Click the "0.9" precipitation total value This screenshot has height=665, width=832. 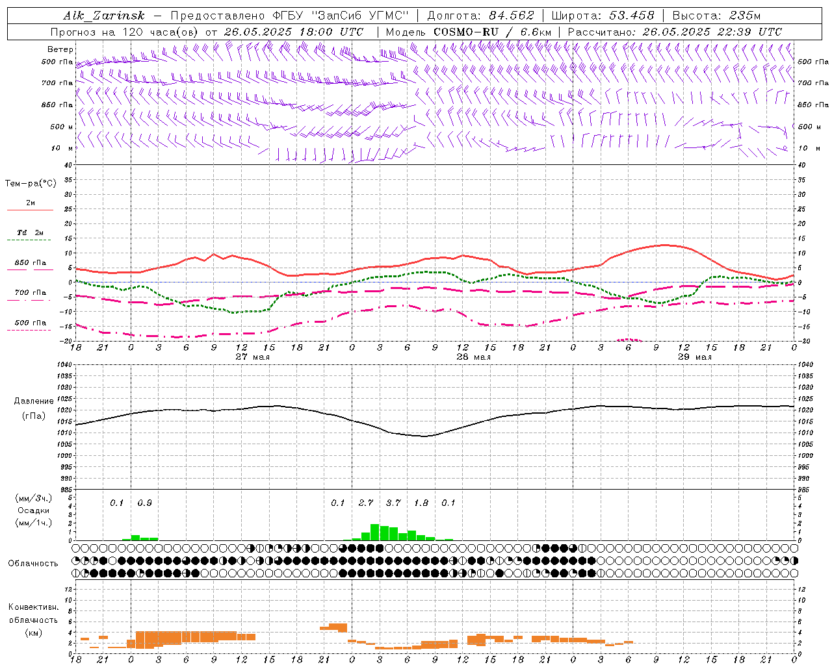144,503
